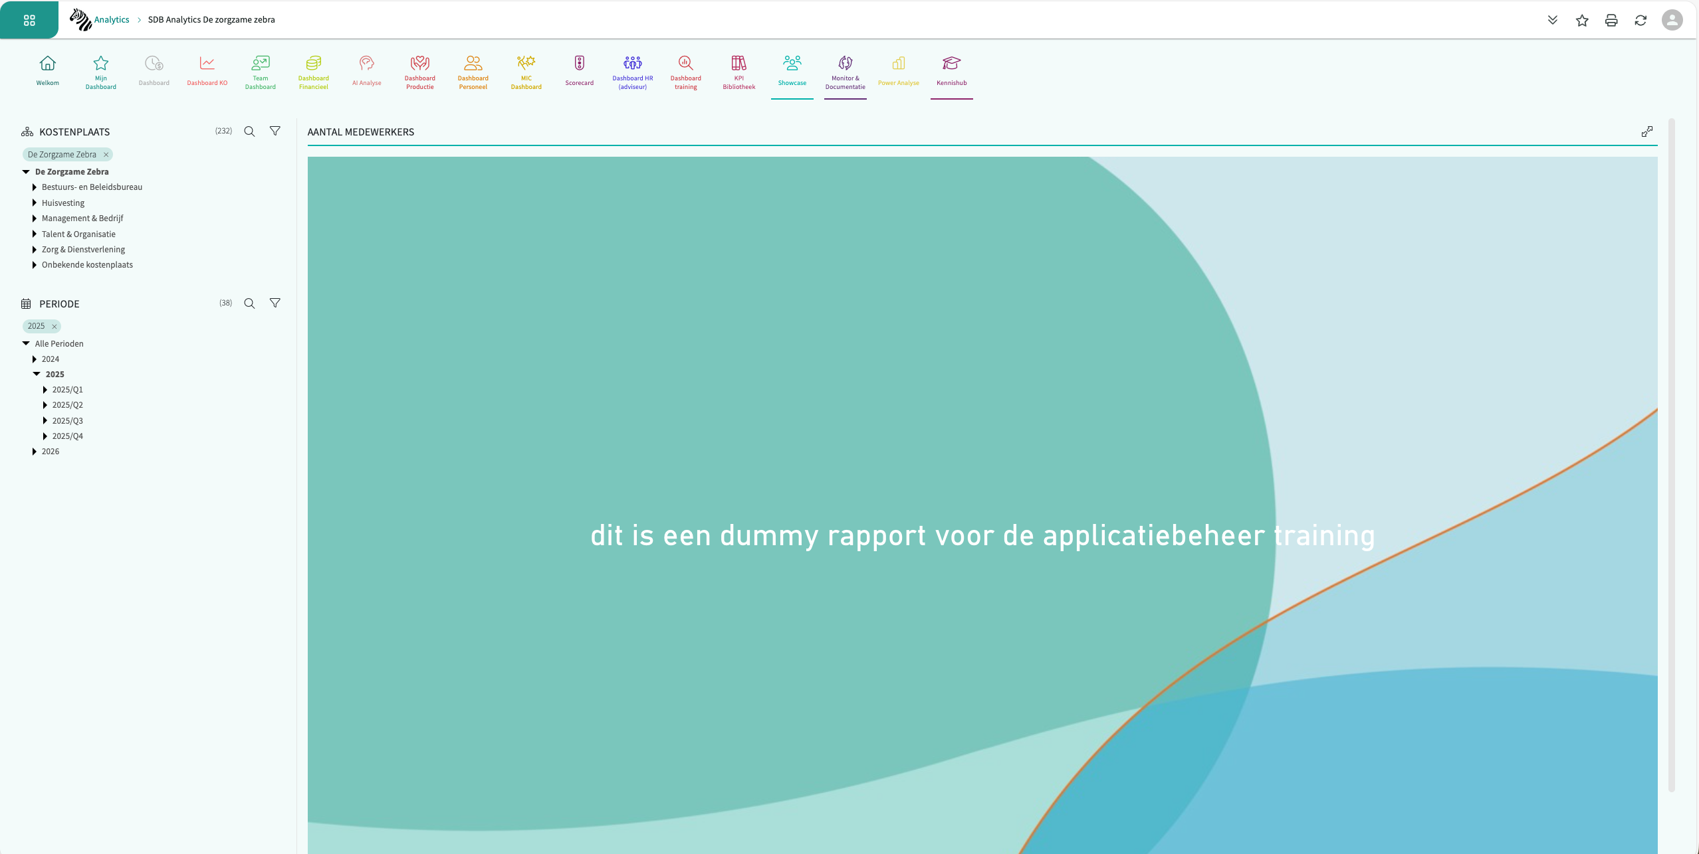
Task: Click the Kostenplaats search icon
Action: 249,131
